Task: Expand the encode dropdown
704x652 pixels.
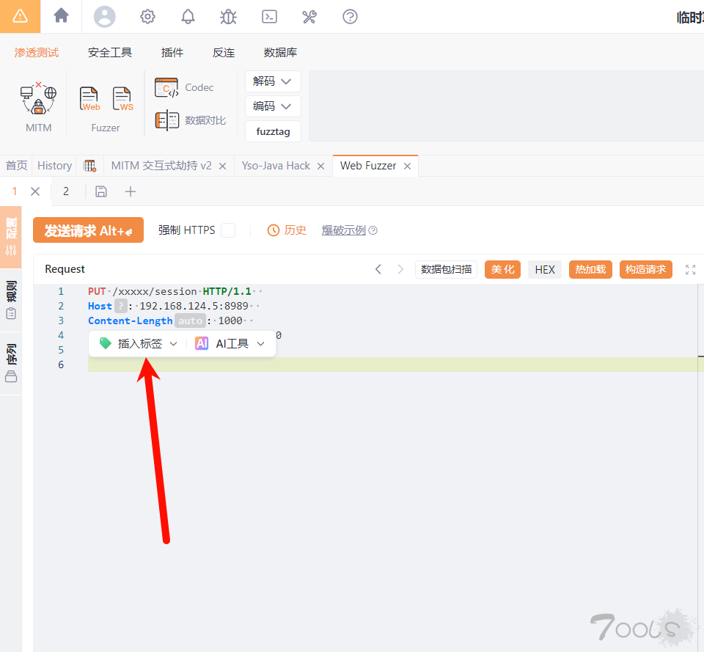Action: 273,106
